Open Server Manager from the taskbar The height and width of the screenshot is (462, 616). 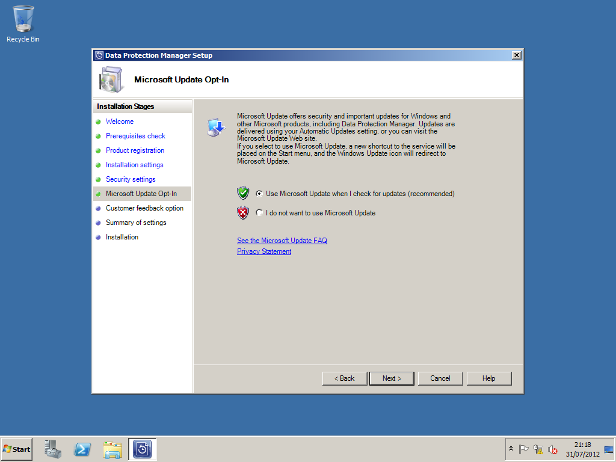click(x=53, y=449)
